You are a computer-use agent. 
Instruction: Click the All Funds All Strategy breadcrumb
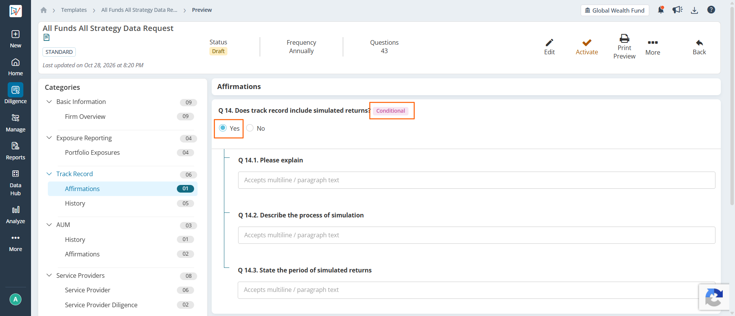coord(139,10)
